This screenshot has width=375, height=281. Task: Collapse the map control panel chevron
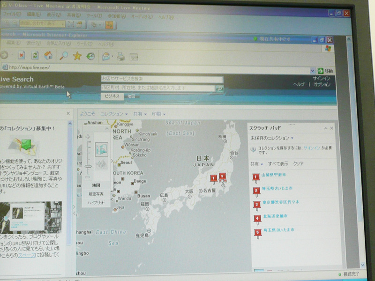[x=107, y=128]
